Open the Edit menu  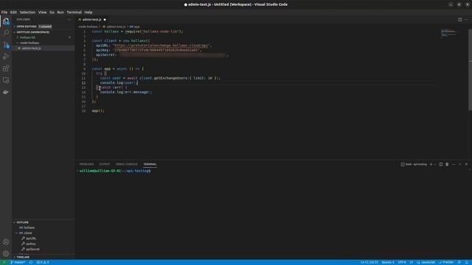coord(13,13)
